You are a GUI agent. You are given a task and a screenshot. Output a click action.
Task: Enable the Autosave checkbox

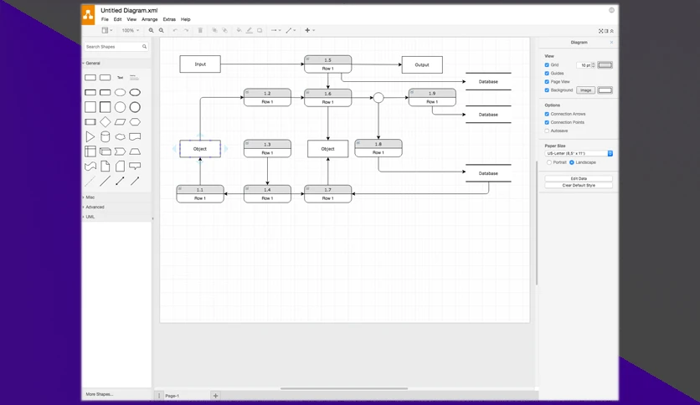(x=547, y=131)
